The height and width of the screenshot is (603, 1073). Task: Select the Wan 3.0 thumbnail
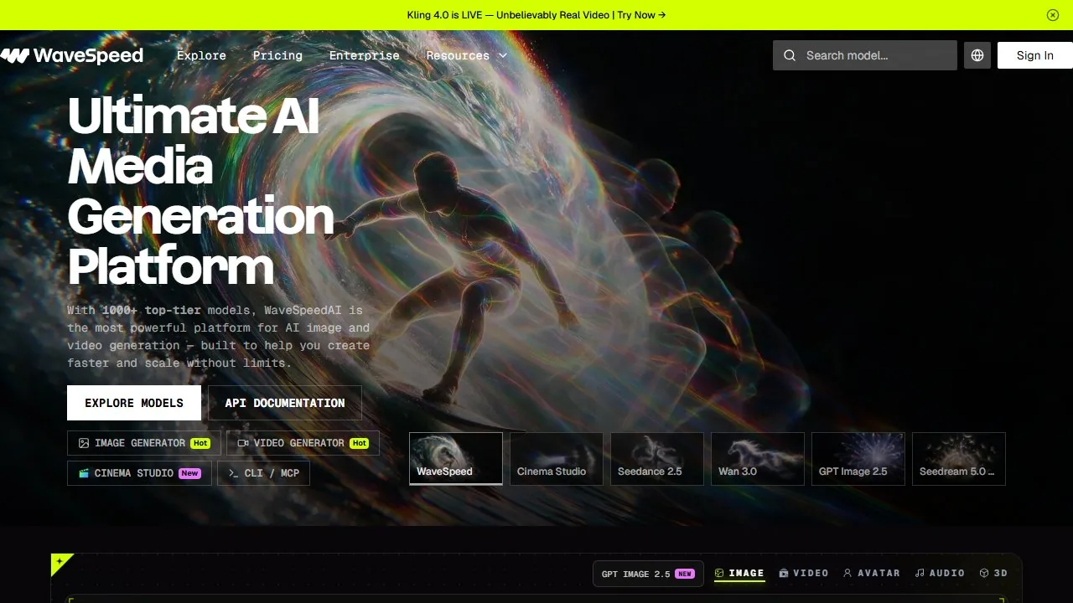(x=758, y=459)
